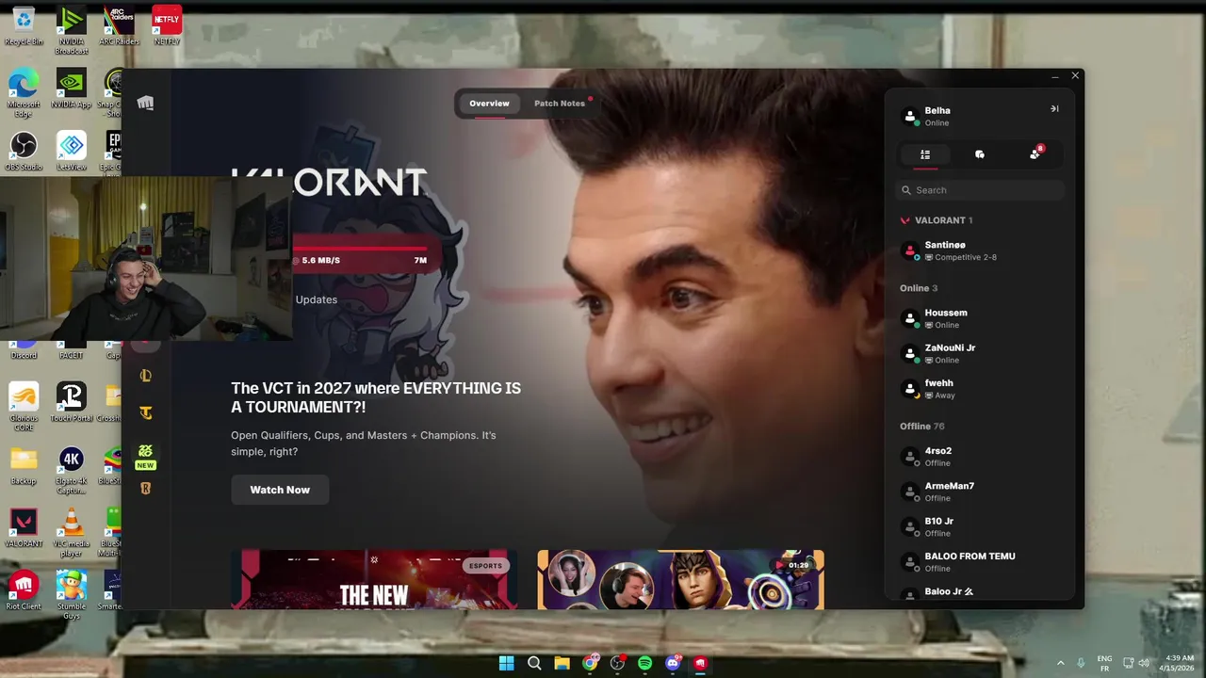Select away friend fwehh
Viewport: 1206px width, 678px height.
[x=980, y=389]
